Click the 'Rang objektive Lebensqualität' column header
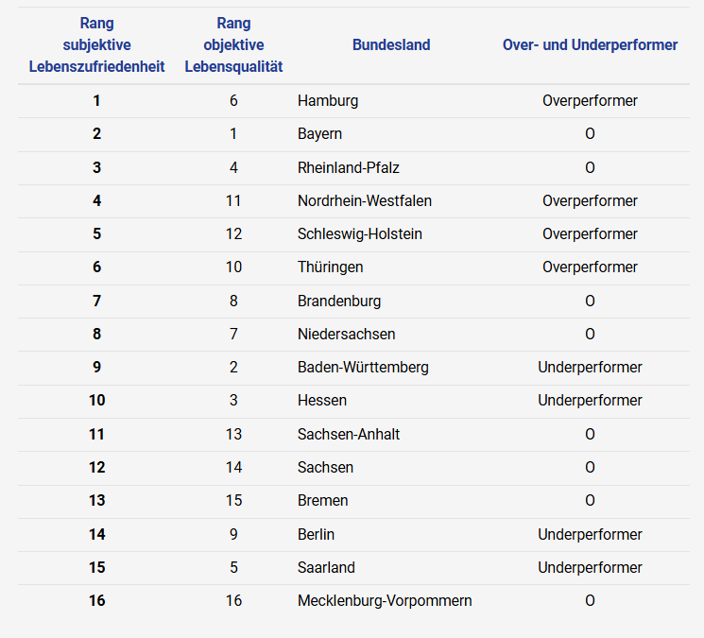704x638 pixels. [233, 45]
